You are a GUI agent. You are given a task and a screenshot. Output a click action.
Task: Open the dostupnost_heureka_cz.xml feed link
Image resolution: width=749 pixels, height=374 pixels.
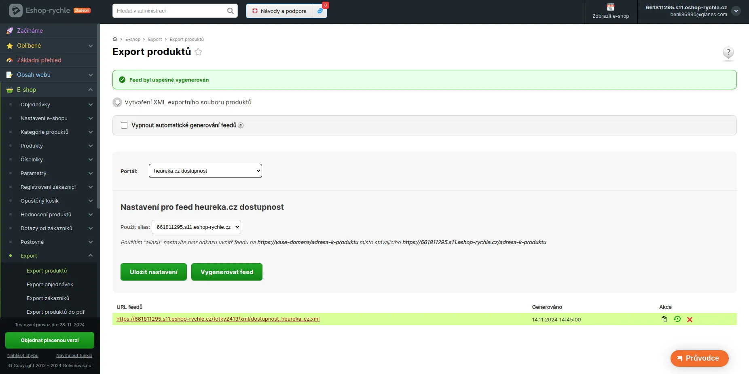click(218, 319)
